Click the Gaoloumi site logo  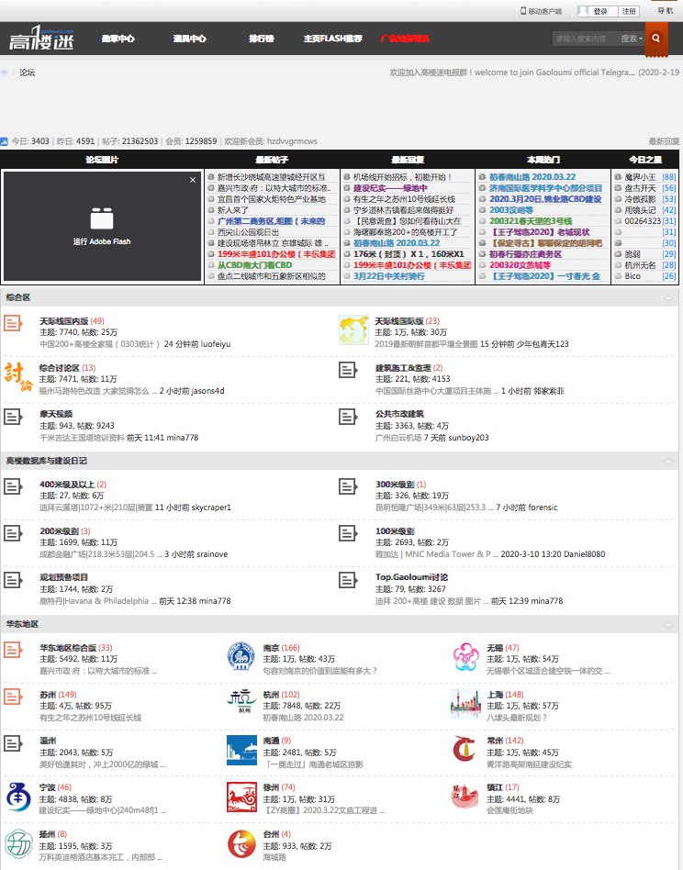coord(41,39)
